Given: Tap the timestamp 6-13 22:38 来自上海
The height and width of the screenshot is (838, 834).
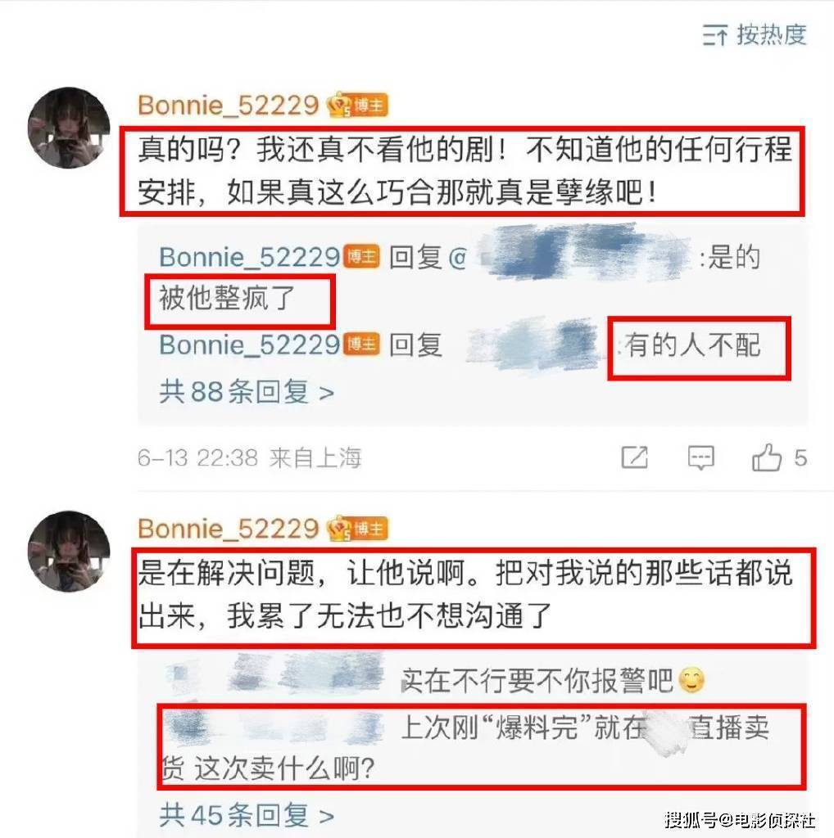Looking at the screenshot, I should tap(249, 458).
